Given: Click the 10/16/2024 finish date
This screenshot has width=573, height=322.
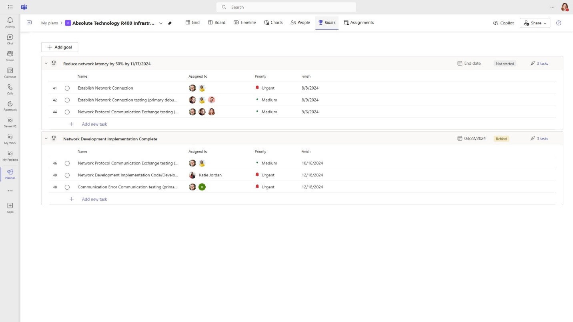Looking at the screenshot, I should [x=312, y=163].
